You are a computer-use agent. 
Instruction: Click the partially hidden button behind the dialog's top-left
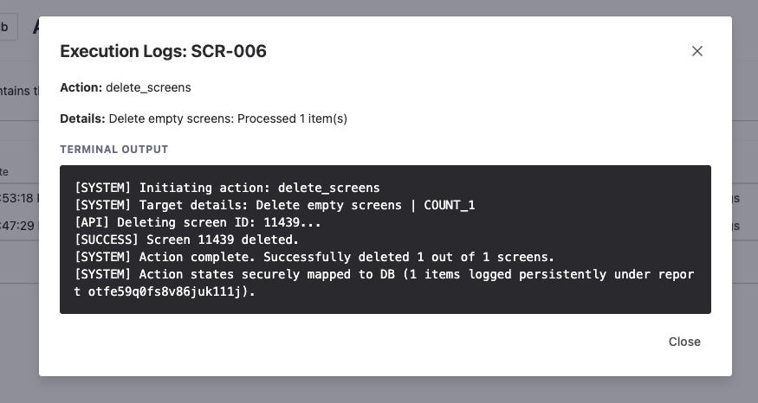coord(7,27)
